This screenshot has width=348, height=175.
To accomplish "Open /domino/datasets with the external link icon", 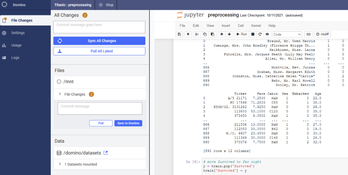I will coord(106,153).
